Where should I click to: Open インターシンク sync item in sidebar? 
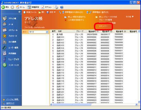click(x=11, y=65)
